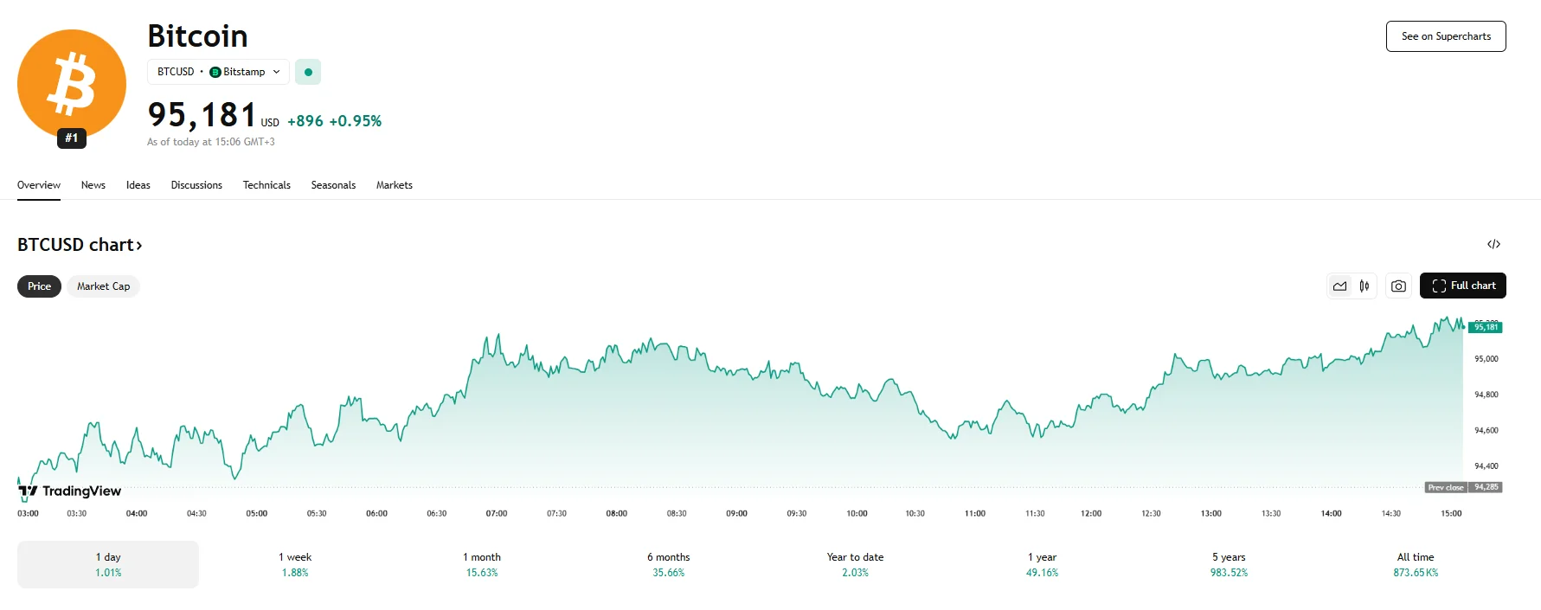
Task: Switch chart to Market Cap
Action: (x=103, y=286)
